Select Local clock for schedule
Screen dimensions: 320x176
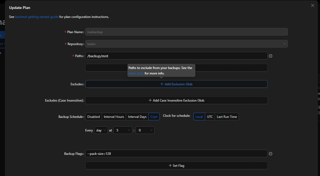coord(199,117)
